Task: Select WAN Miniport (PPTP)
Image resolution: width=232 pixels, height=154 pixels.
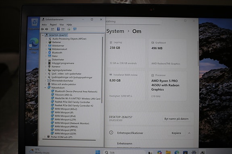Action: coord(65,130)
